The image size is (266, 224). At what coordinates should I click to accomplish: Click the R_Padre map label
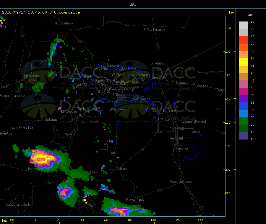click(170, 110)
